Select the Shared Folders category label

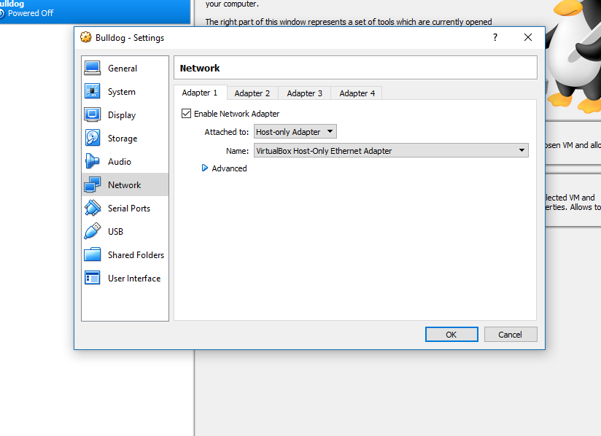point(136,254)
